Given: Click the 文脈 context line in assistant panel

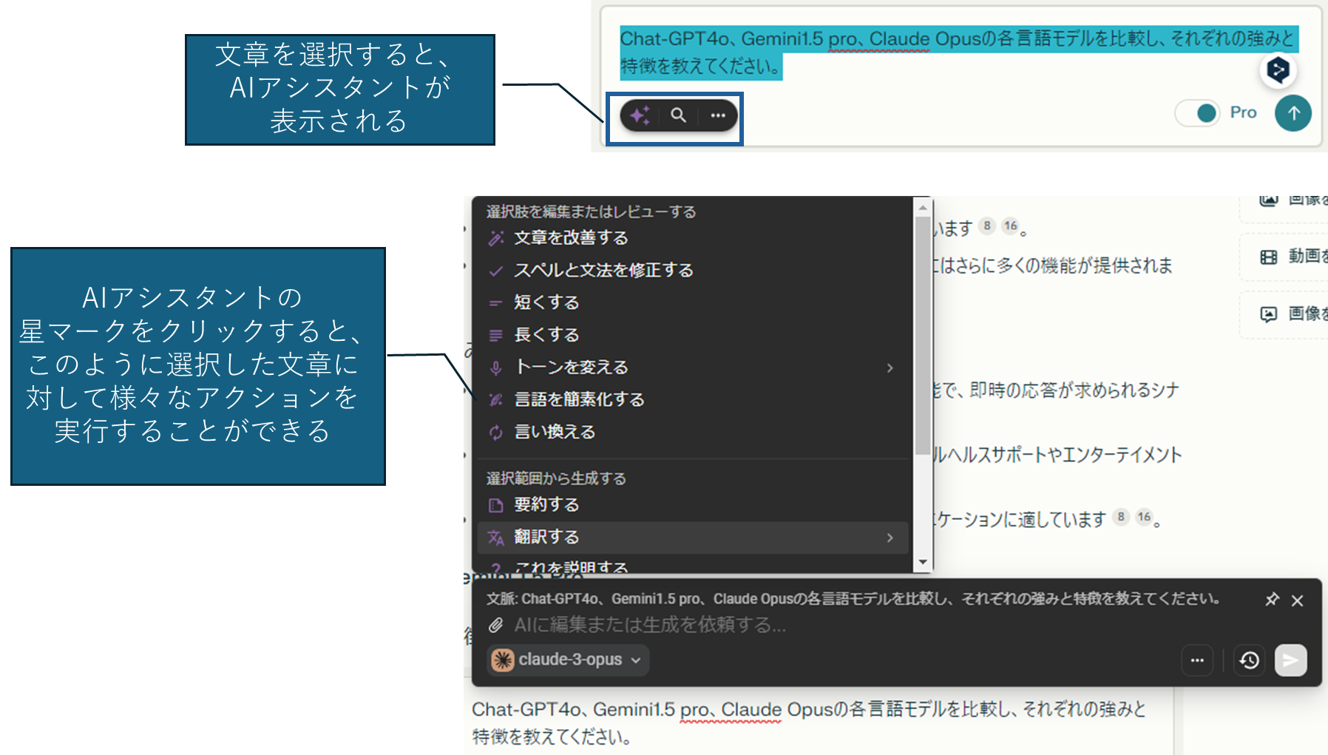Looking at the screenshot, I should pos(853,599).
